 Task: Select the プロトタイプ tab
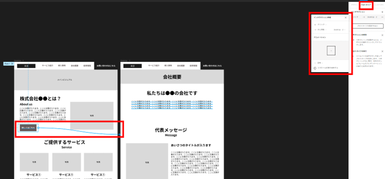366,5
